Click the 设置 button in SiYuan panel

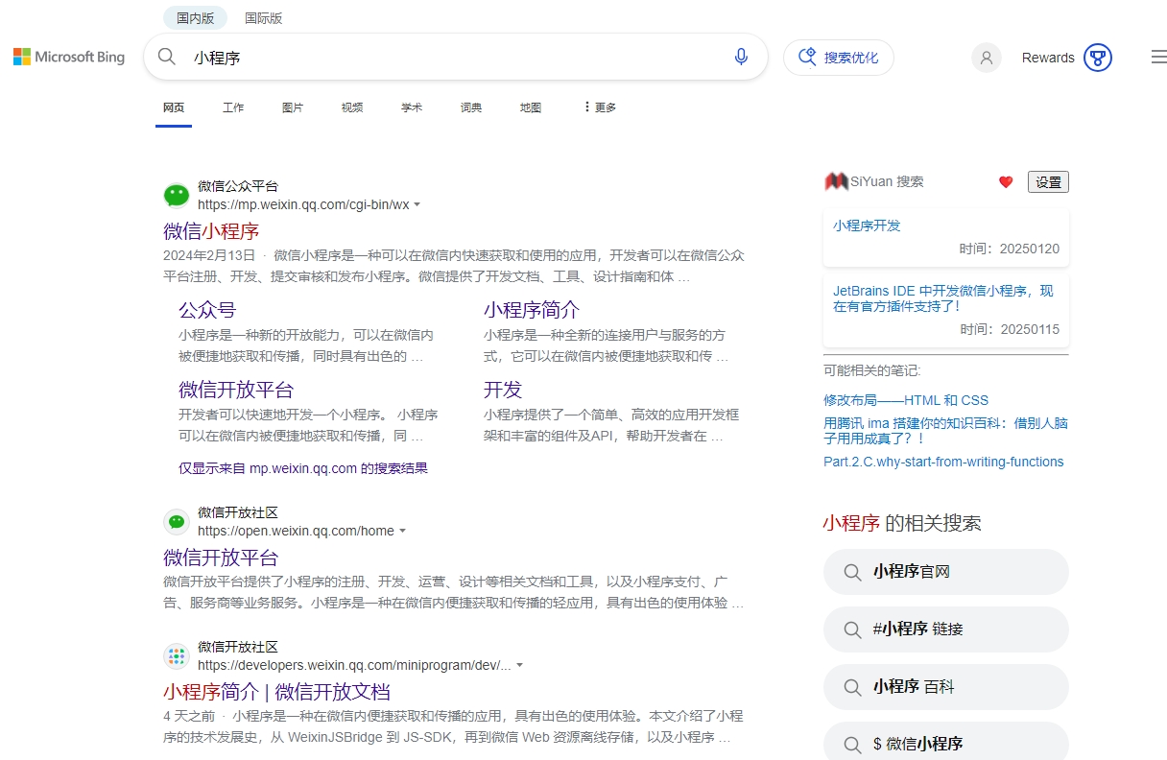pos(1048,181)
